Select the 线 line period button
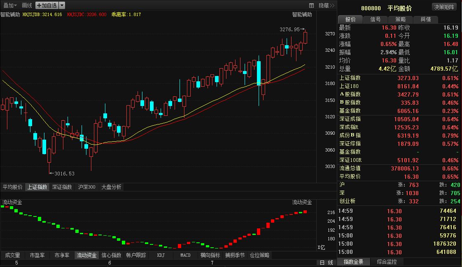 (331, 262)
